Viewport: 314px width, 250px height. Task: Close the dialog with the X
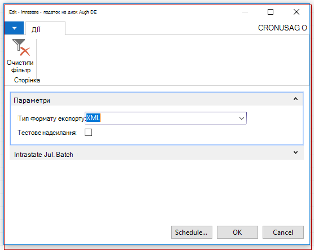click(296, 12)
